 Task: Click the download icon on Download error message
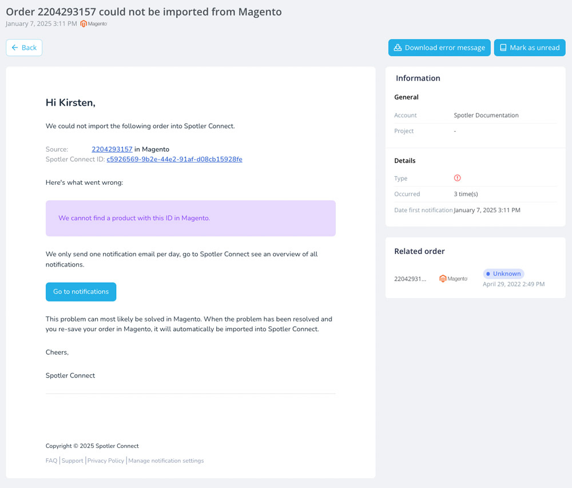pos(398,48)
